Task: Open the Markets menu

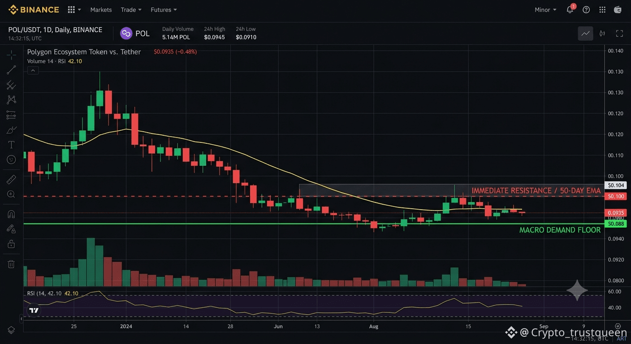Action: (101, 9)
